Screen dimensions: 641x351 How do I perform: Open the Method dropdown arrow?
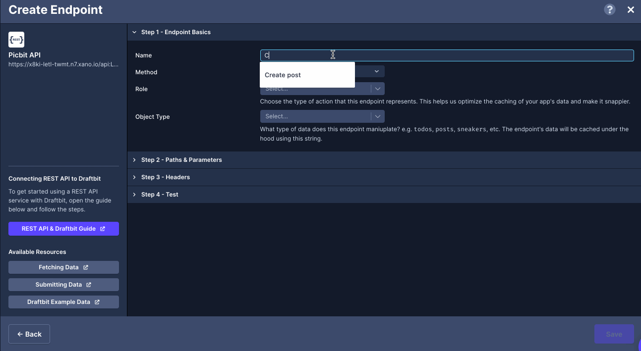coord(376,72)
